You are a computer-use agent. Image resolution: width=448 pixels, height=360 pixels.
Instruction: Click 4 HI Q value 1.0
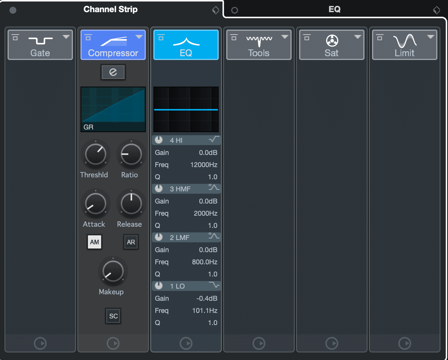(x=213, y=177)
